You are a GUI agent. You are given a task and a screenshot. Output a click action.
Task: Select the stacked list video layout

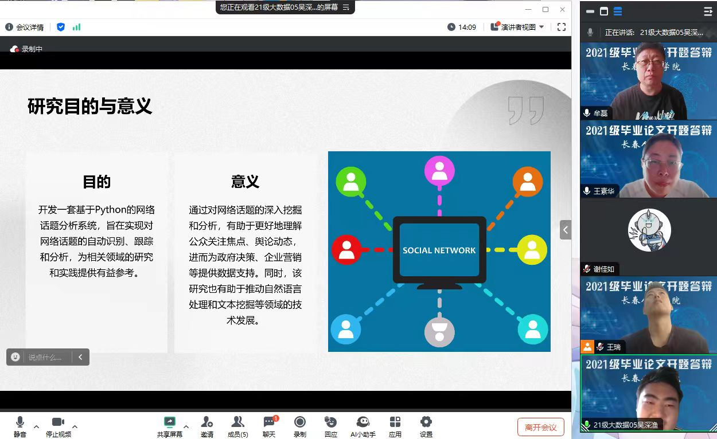click(618, 11)
